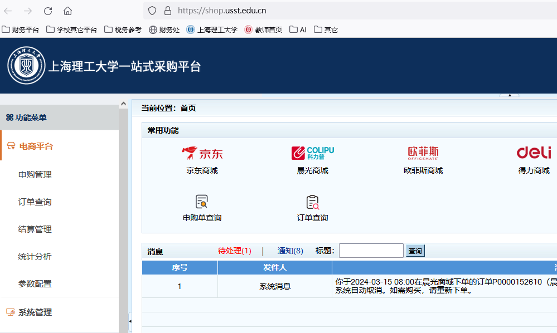Screen dimensions: 557x333
Task: Switch to the 待处理(1) messages tab
Action: click(x=234, y=251)
